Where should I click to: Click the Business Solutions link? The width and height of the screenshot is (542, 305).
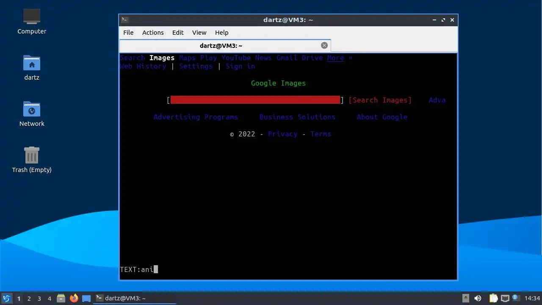297,117
